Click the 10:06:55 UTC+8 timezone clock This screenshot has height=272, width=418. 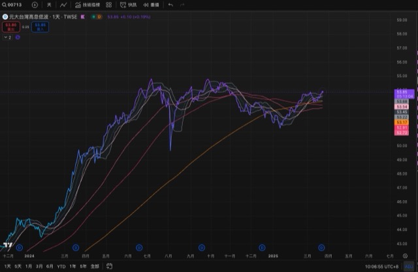coord(381,266)
